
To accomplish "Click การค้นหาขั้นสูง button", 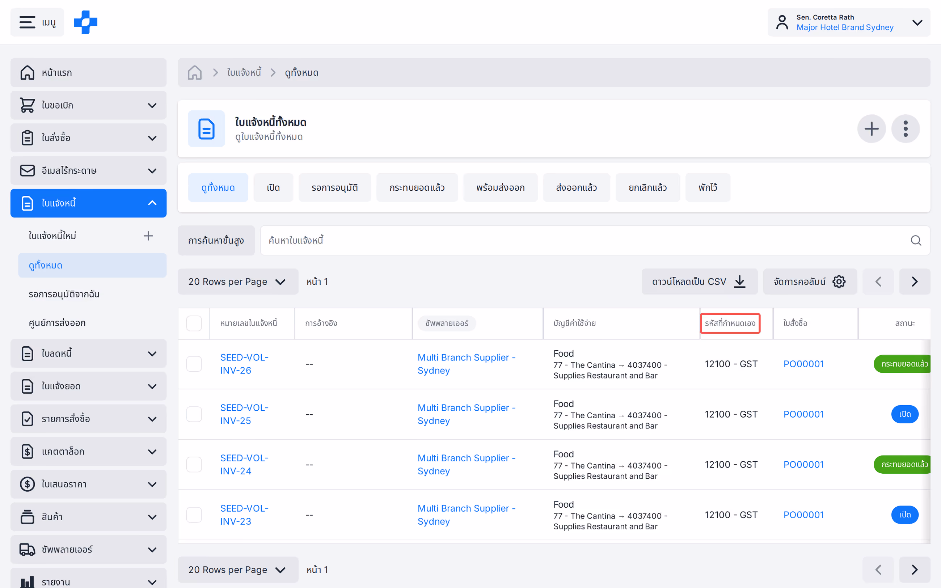I will click(216, 240).
